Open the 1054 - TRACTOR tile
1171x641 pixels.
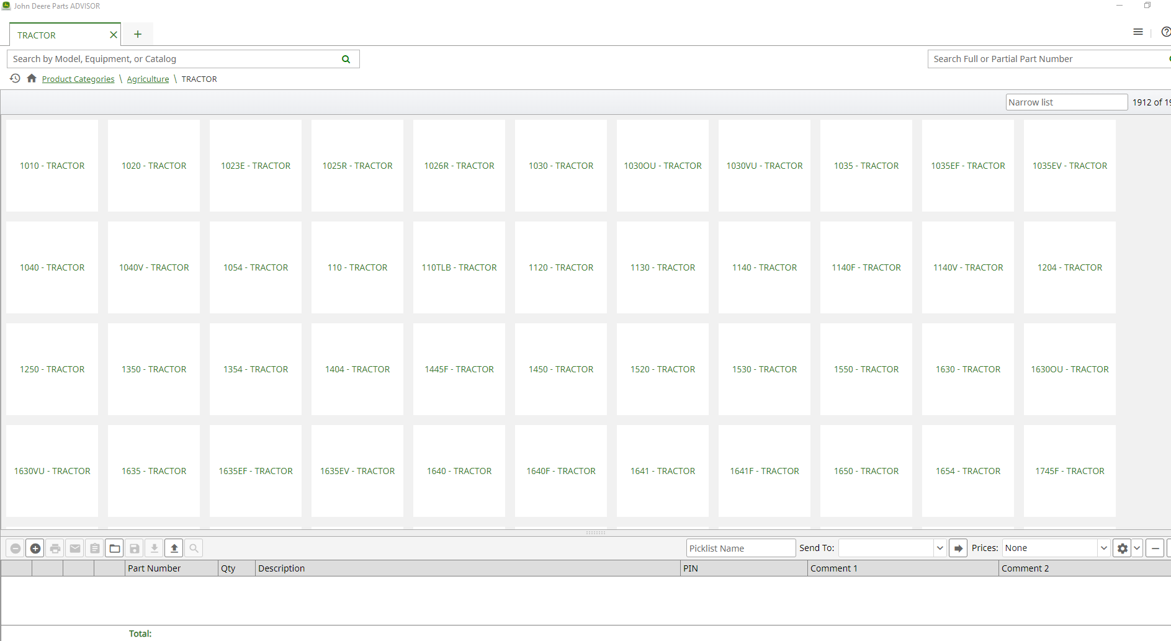pyautogui.click(x=256, y=267)
